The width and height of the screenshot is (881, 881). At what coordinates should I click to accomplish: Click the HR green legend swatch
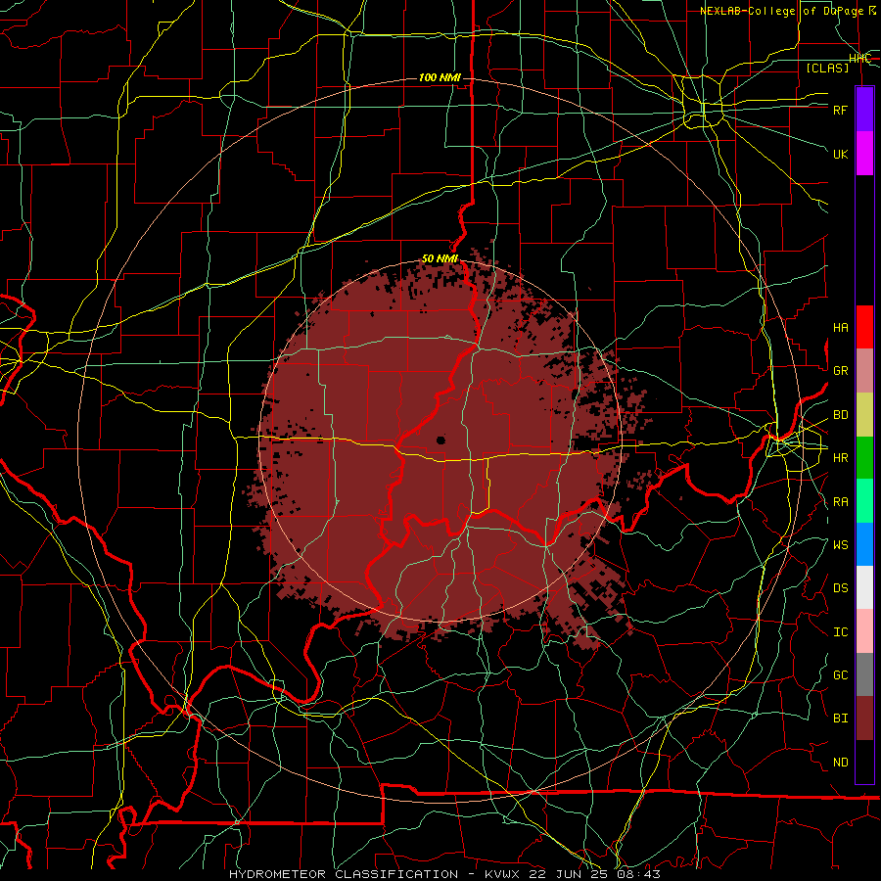pyautogui.click(x=864, y=458)
